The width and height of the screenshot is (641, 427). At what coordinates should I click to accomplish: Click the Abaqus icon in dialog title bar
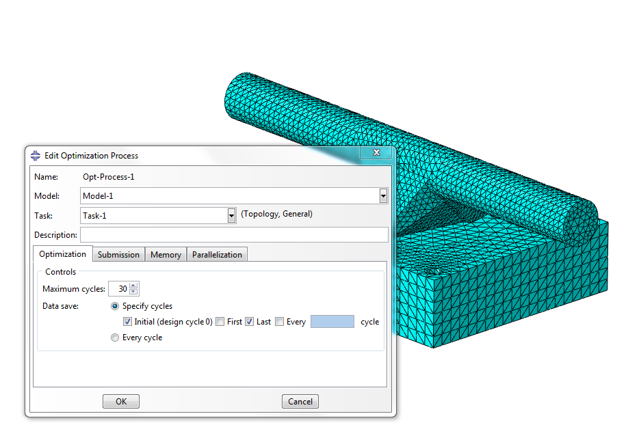pos(35,155)
